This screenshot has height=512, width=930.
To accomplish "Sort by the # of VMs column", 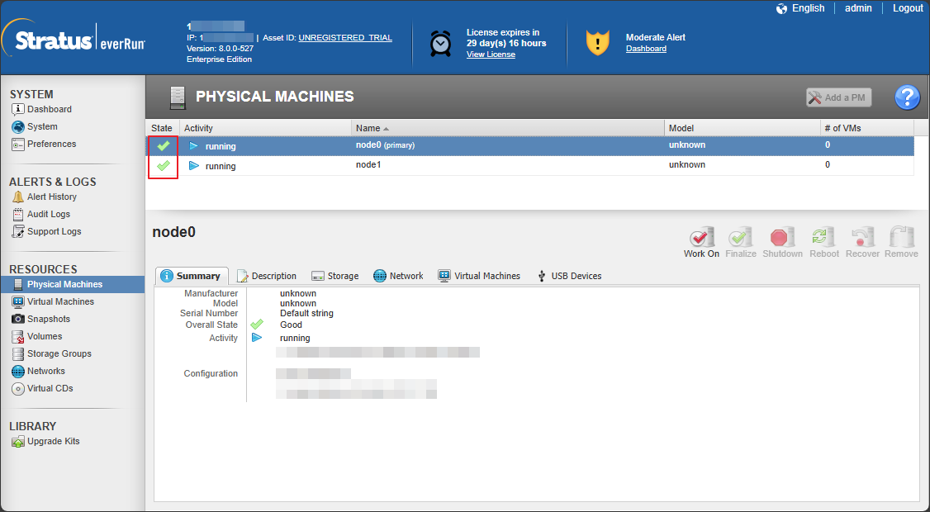I will coord(867,128).
